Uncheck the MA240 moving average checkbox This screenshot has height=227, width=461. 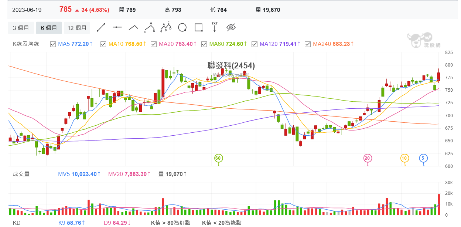[x=307, y=44]
